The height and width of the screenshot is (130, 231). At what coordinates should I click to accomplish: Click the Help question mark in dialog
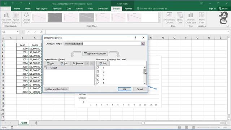(x=135, y=38)
